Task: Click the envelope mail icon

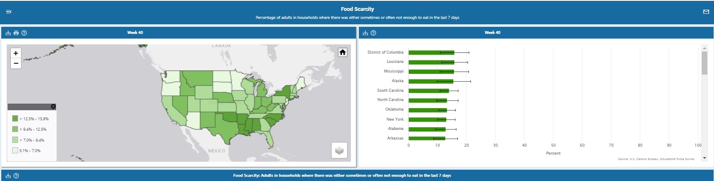Action: click(706, 12)
